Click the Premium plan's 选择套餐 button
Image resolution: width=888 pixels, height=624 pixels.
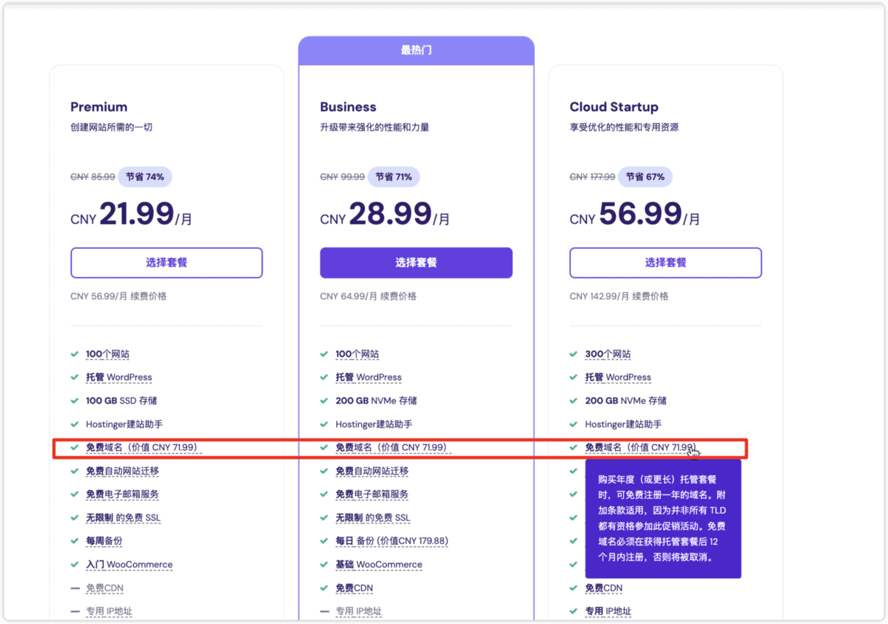click(x=166, y=263)
